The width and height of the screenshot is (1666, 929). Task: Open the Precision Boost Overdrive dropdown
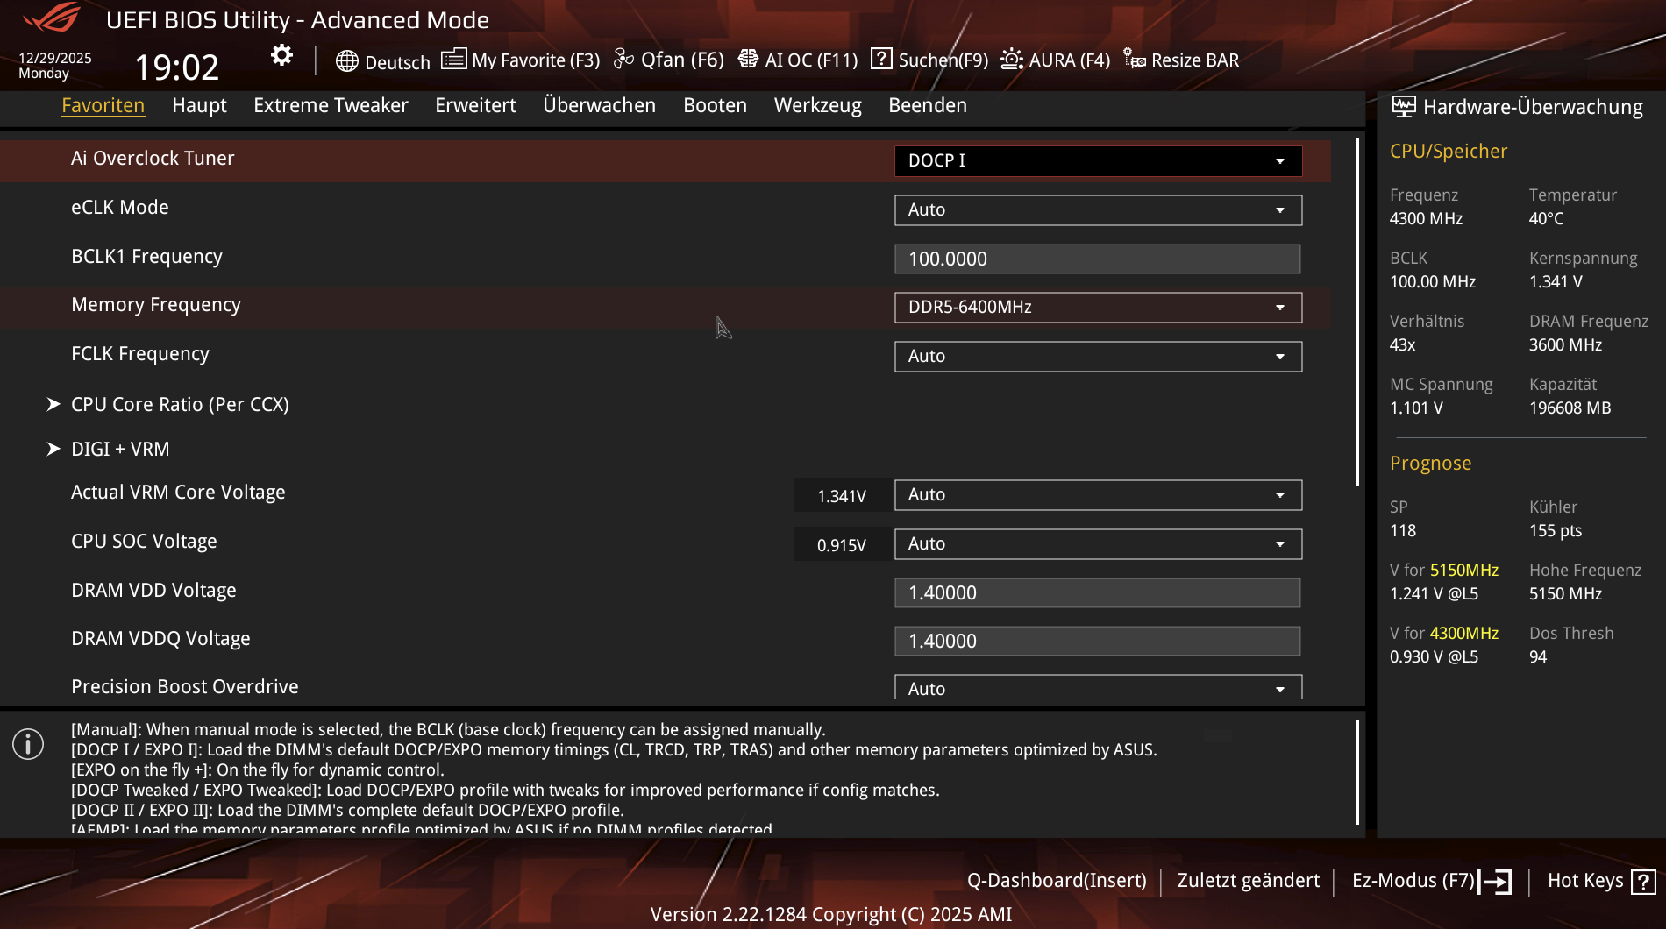tap(1098, 688)
